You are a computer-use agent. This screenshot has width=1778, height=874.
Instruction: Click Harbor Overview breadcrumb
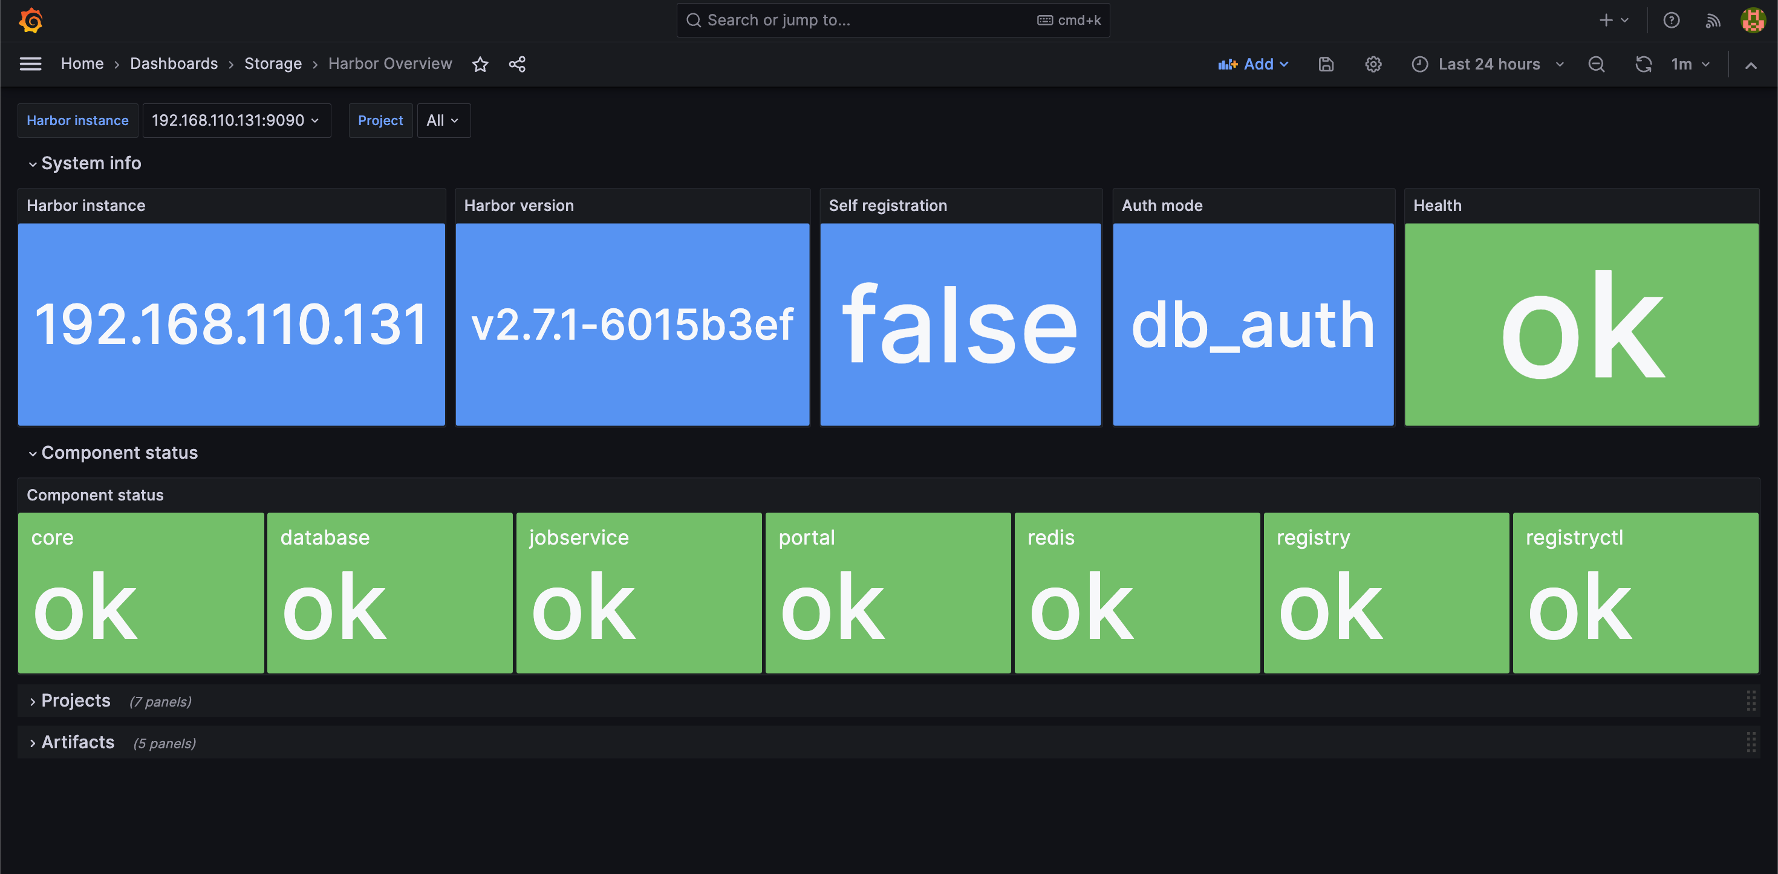(x=390, y=63)
